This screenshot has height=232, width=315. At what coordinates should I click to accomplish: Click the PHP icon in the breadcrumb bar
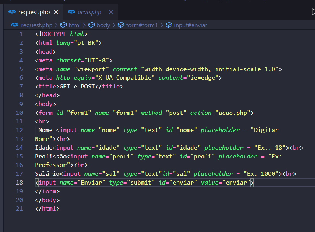pos(15,25)
